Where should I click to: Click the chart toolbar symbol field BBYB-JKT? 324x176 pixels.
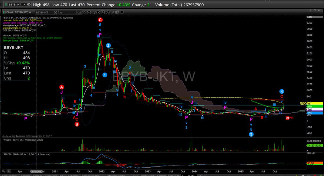point(44,12)
